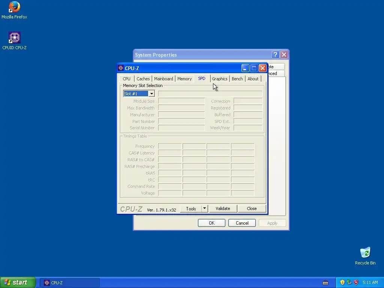Click the Max Bandwidth field

(181, 108)
